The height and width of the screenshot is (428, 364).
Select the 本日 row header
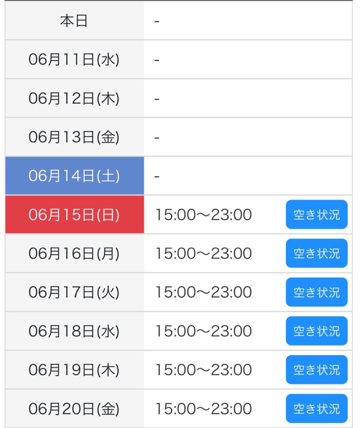pos(75,21)
